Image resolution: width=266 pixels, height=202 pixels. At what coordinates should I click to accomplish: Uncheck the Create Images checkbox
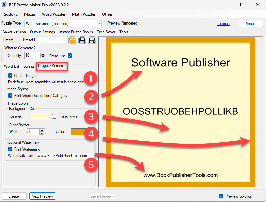10,76
